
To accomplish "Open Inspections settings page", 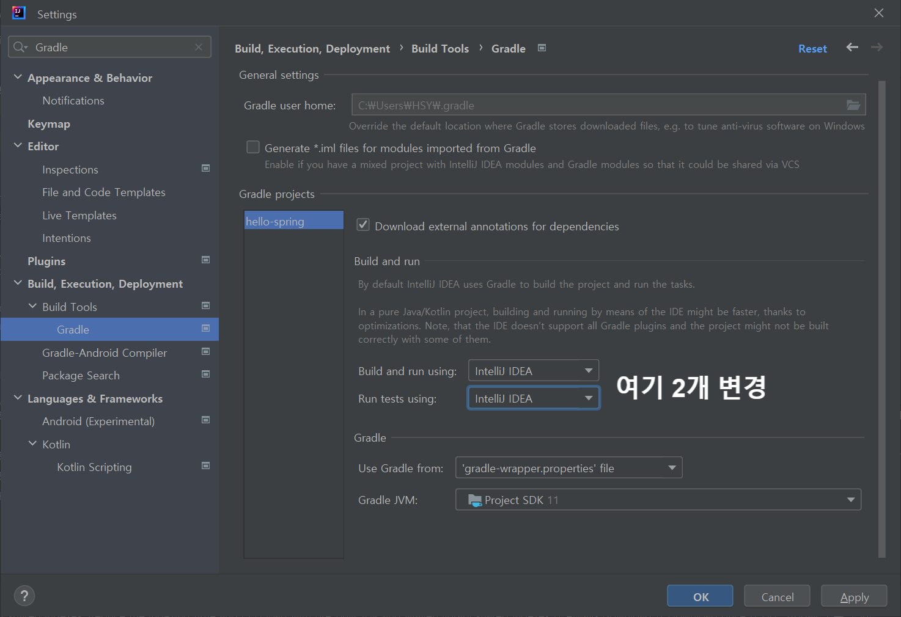I will 70,170.
